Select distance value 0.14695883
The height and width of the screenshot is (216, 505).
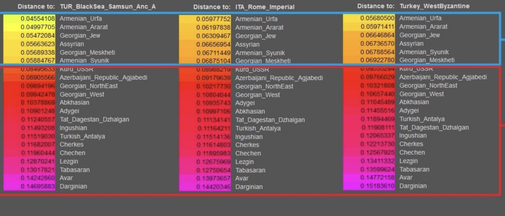pyautogui.click(x=38, y=187)
